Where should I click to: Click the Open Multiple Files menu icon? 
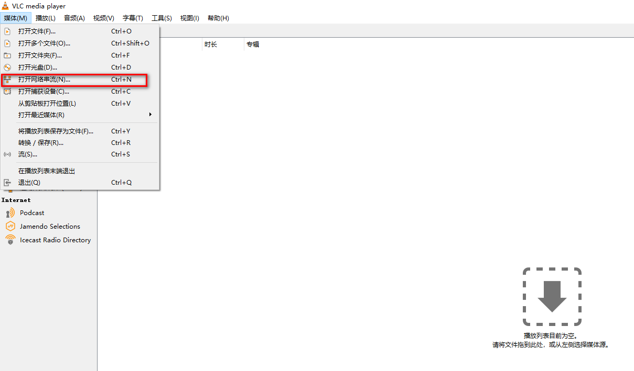coord(7,43)
